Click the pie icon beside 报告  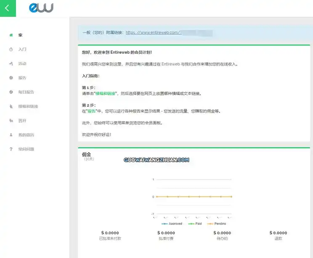coord(11,78)
